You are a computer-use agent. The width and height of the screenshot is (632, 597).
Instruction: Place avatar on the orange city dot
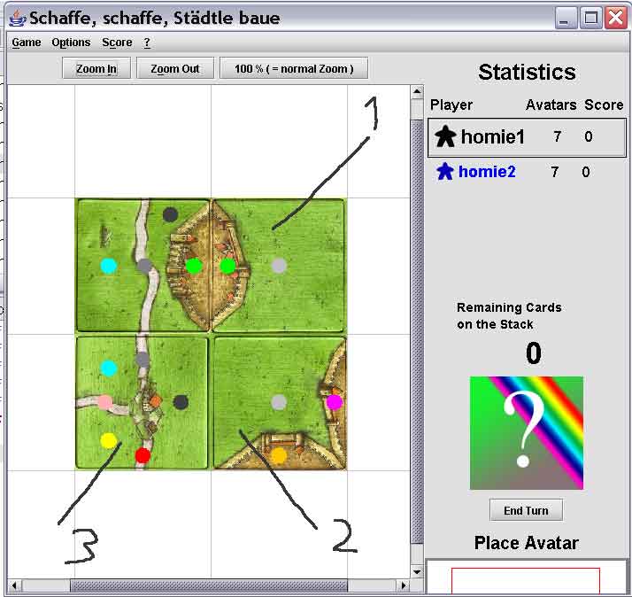tap(279, 455)
